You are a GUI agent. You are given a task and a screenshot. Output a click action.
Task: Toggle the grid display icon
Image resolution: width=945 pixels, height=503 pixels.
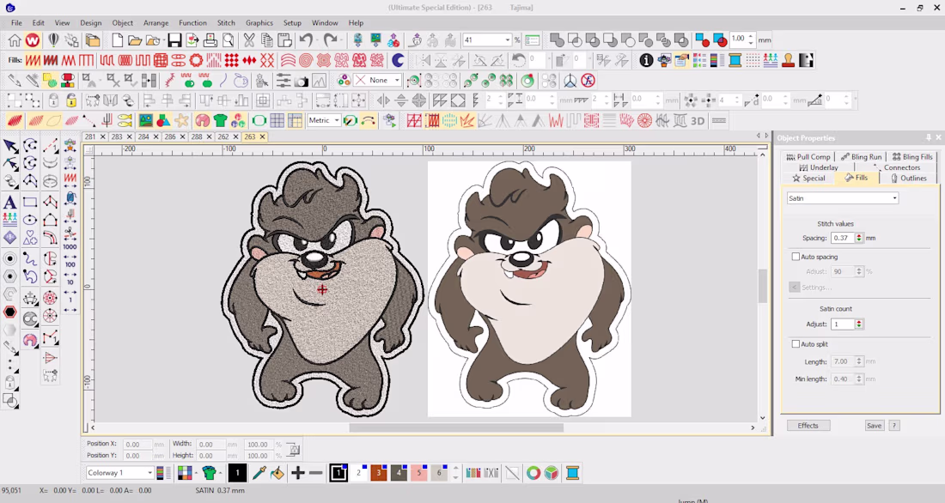pyautogui.click(x=277, y=121)
